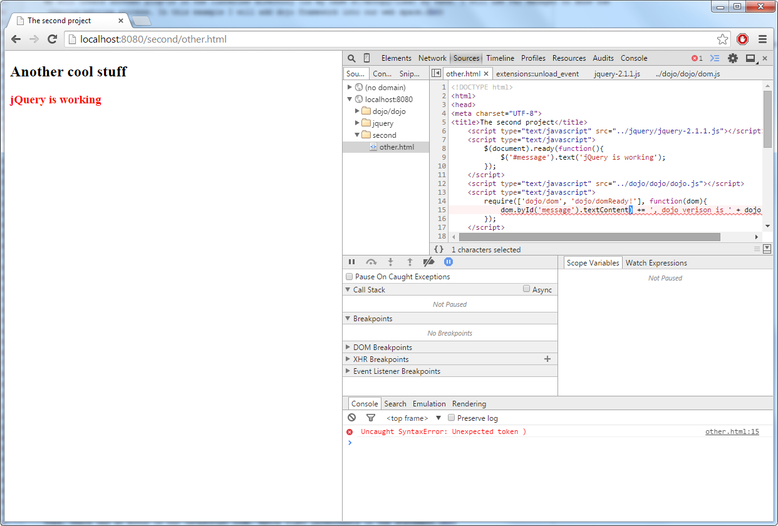Image resolution: width=778 pixels, height=526 pixels.
Task: Click the browser Forward arrow
Action: (34, 39)
